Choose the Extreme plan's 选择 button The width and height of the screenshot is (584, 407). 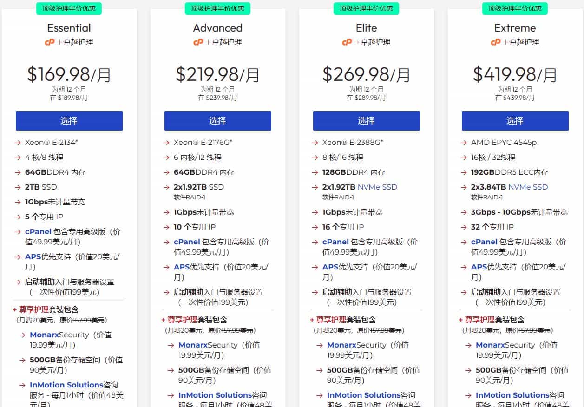click(515, 121)
